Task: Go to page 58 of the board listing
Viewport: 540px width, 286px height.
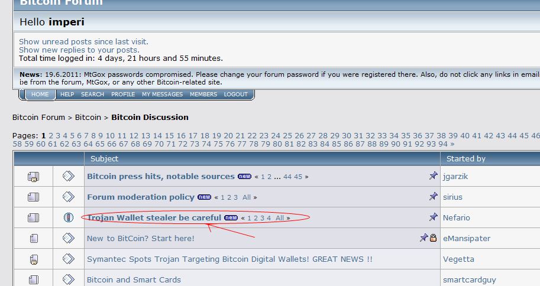Action: [x=17, y=144]
